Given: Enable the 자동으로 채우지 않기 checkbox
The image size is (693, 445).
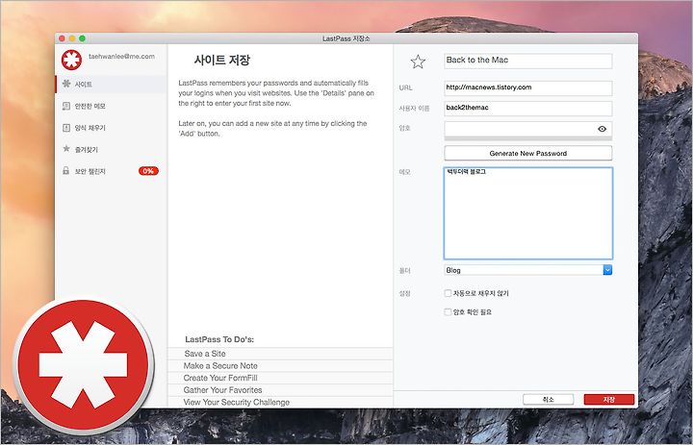Looking at the screenshot, I should pos(448,293).
